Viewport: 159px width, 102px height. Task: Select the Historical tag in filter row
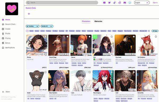(90, 31)
